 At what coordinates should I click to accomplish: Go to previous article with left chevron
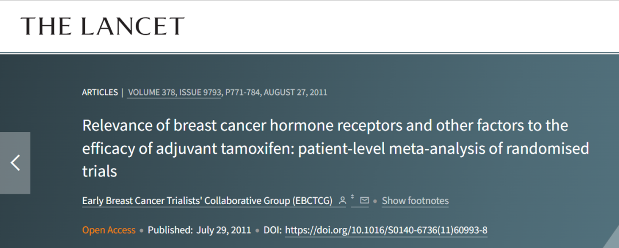[15, 163]
